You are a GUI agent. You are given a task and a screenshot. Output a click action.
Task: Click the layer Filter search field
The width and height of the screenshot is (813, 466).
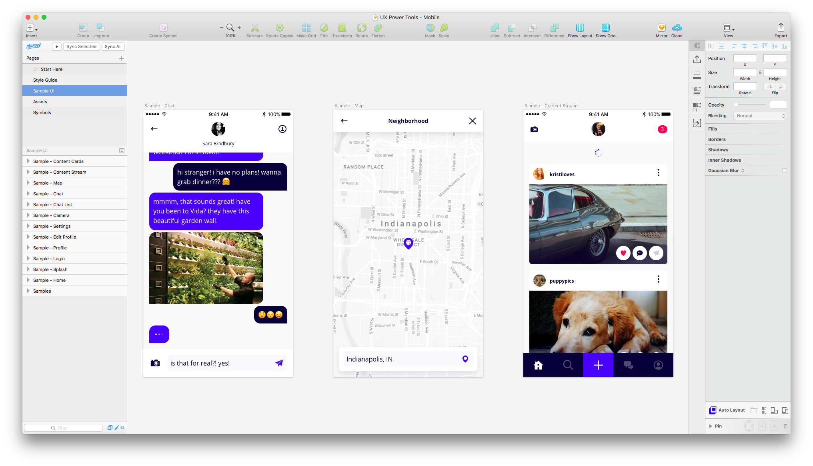63,428
